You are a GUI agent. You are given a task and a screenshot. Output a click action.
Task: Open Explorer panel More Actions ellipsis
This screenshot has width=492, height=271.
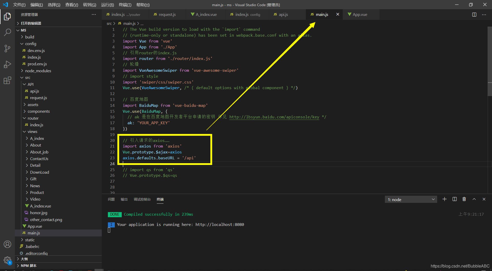click(94, 15)
